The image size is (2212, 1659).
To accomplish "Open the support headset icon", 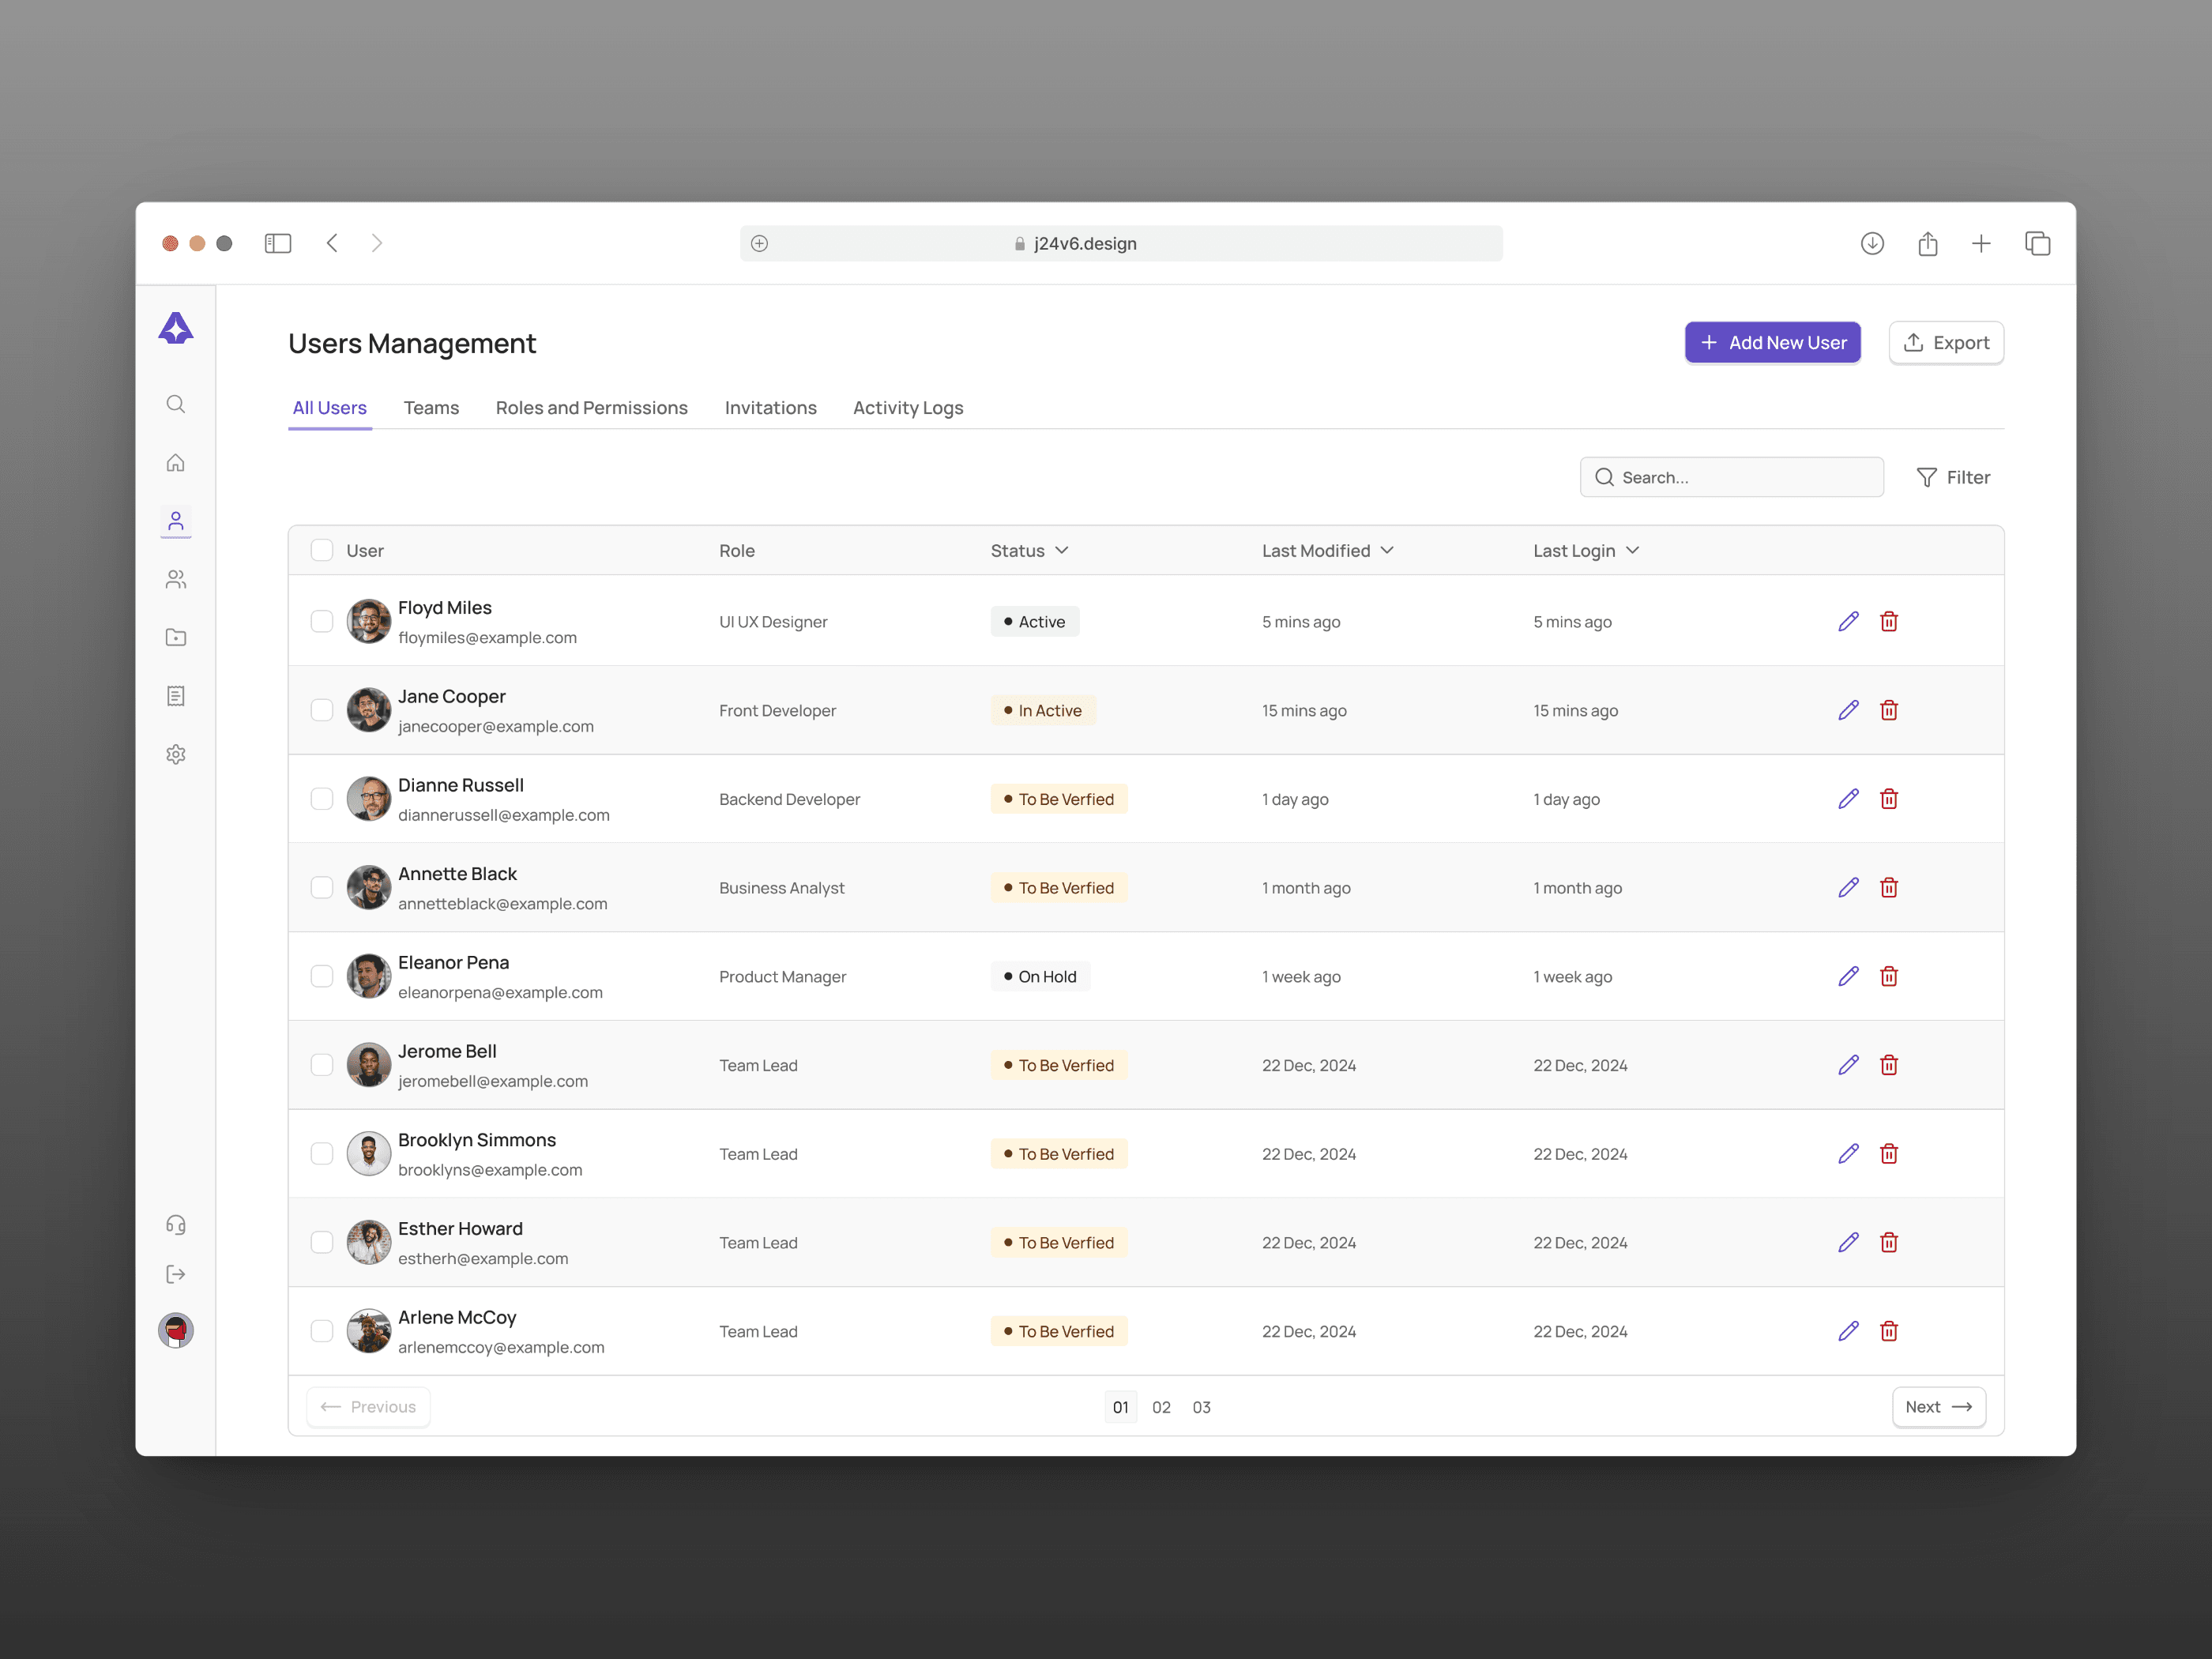I will pos(176,1224).
